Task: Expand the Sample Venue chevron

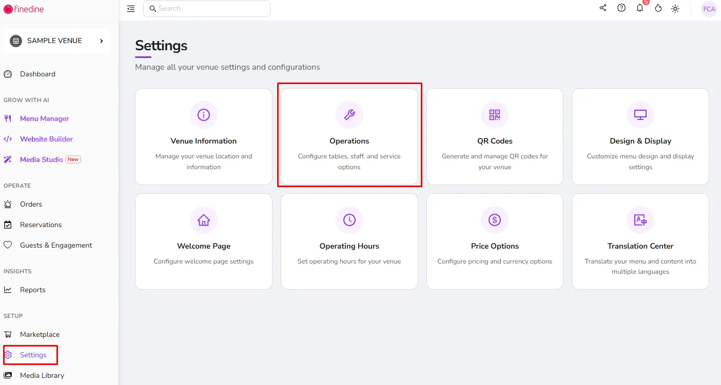Action: tap(102, 41)
